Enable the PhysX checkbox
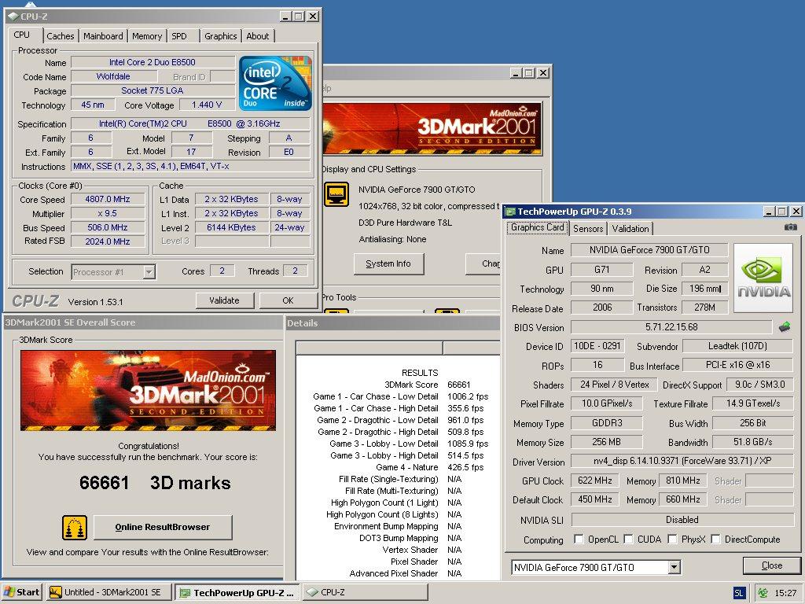This screenshot has width=805, height=604. [x=672, y=539]
